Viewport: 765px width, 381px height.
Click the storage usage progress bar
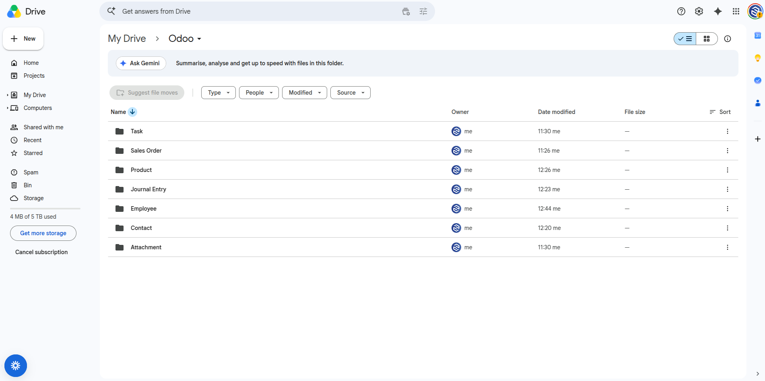pos(45,209)
